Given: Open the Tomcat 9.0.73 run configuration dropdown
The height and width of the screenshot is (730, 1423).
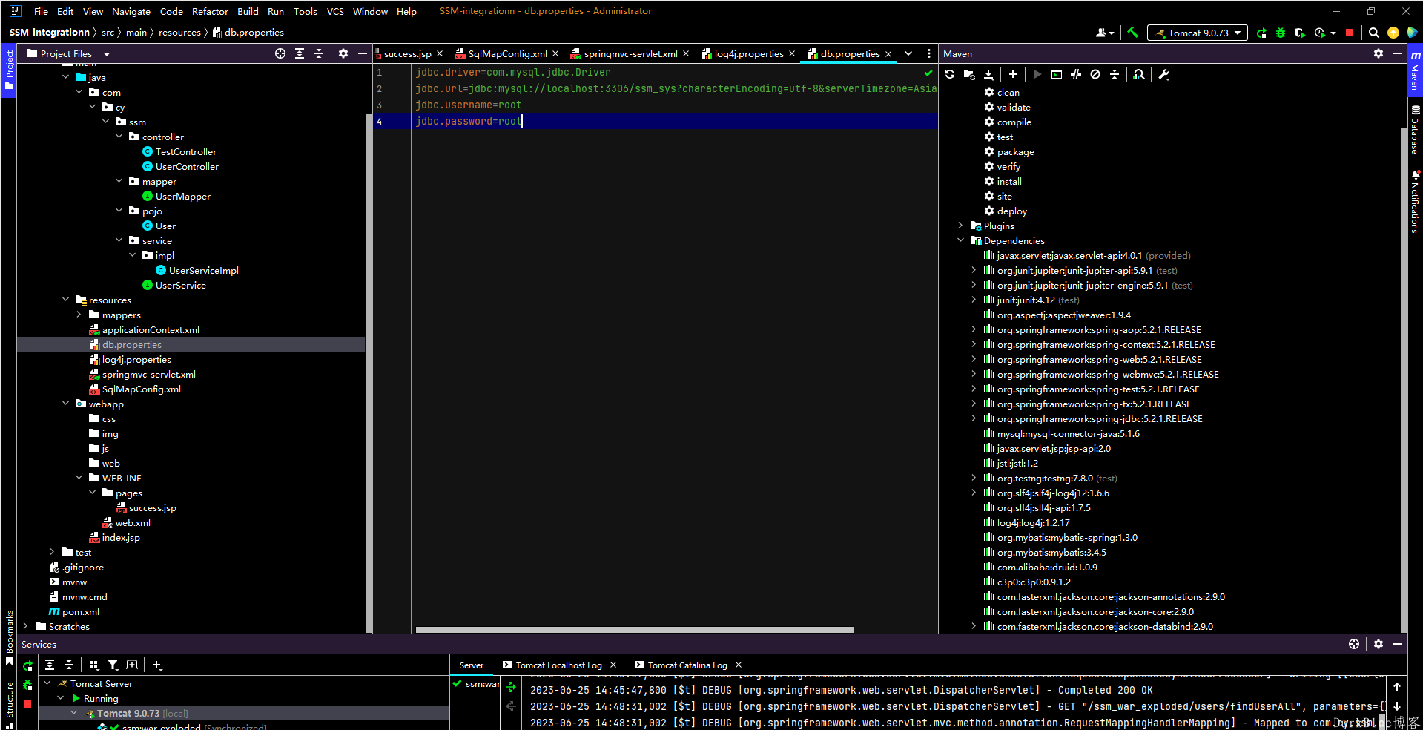Looking at the screenshot, I should tap(1198, 33).
